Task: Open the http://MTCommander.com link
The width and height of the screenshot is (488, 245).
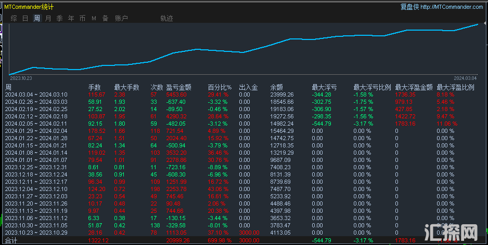Action: 452,7
